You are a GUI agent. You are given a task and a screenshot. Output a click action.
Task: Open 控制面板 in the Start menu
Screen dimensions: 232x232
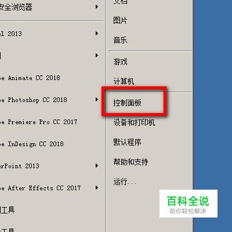pos(128,103)
